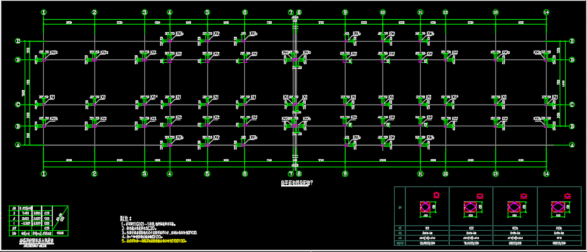Select the floor-elevation table's diagonal-line cell
587x252 pixels.
click(x=61, y=218)
